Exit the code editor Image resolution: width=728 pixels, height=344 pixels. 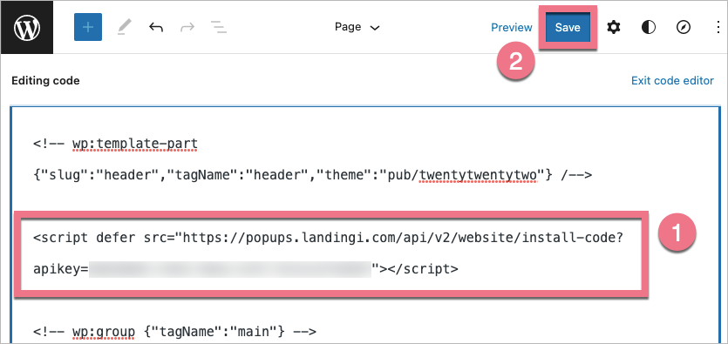[672, 81]
